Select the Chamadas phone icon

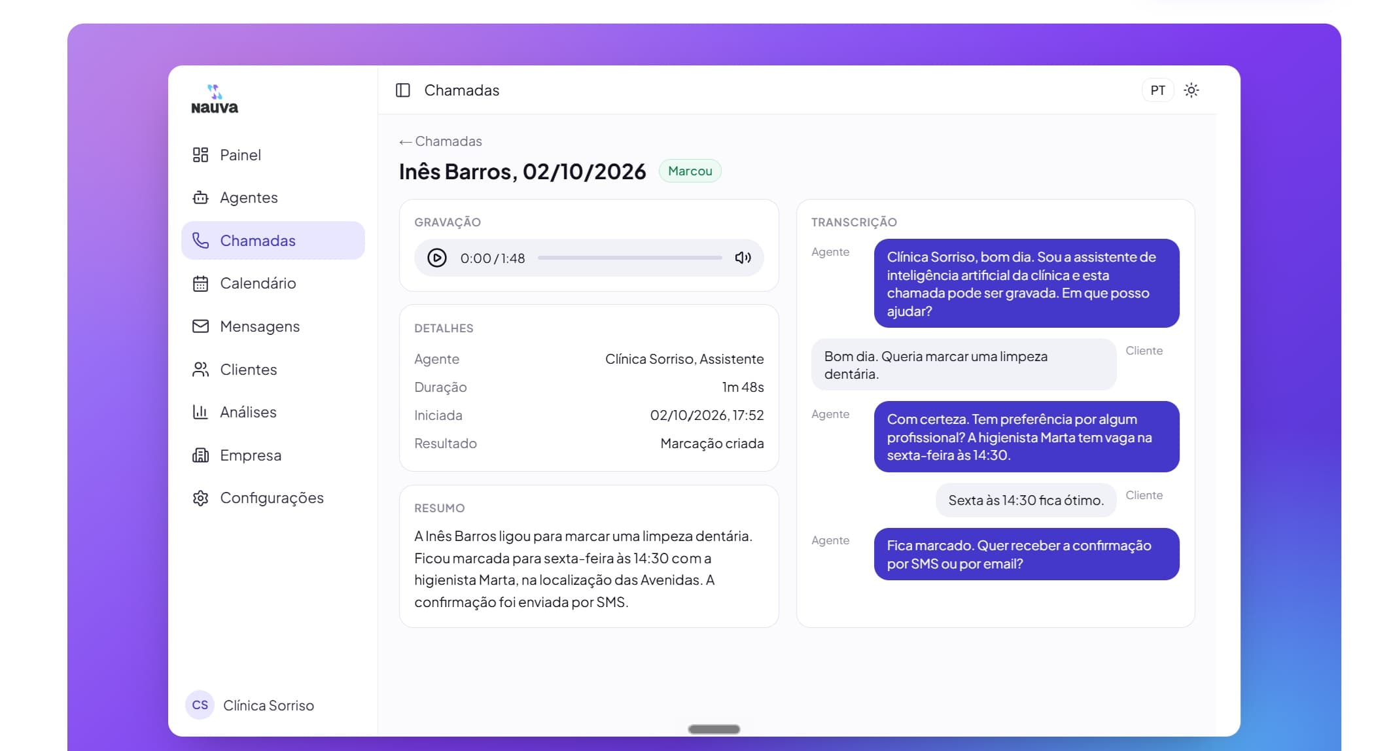click(x=200, y=241)
